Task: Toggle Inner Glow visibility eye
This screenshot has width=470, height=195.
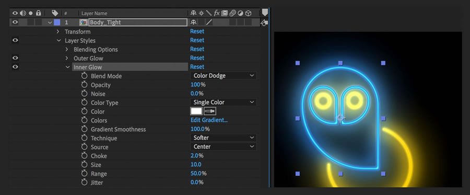Action: click(x=15, y=67)
